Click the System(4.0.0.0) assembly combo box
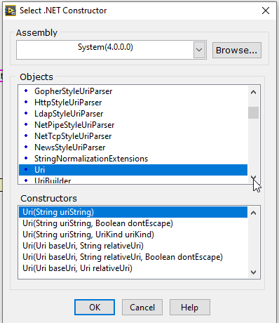Screen dimensions: 279x323 pyautogui.click(x=111, y=50)
